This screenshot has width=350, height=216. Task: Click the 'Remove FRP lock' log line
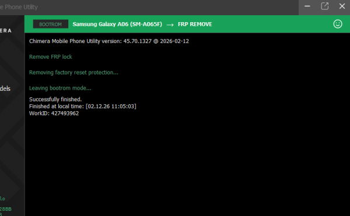(50, 57)
